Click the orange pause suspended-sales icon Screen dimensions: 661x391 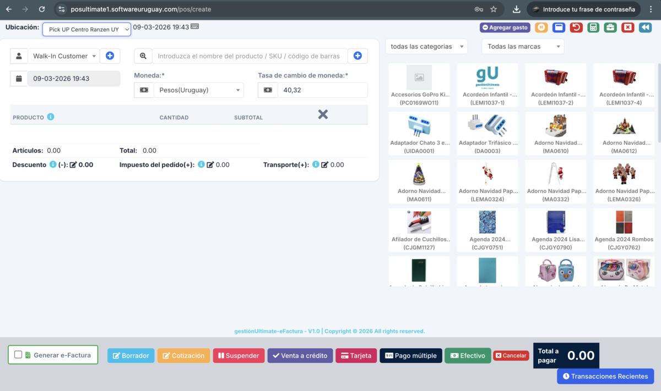[x=541, y=27]
